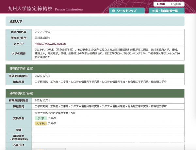The height and width of the screenshot is (150, 196).
Task: Click the Partner Institutions subtitle
Action: [69, 9]
